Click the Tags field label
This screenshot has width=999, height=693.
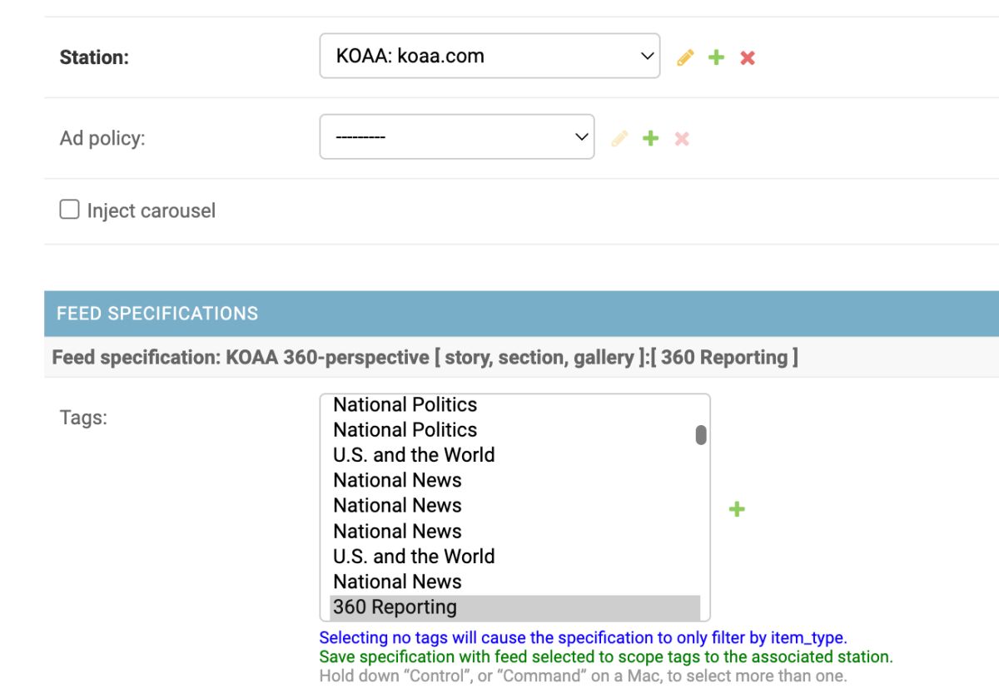(83, 418)
